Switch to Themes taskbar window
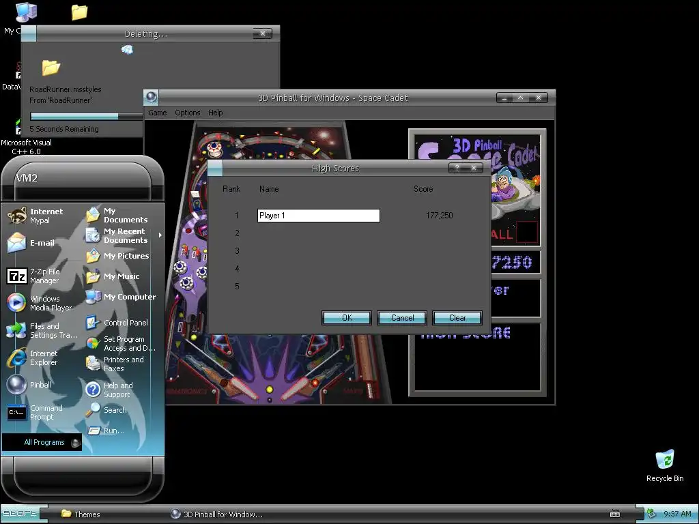699x524 pixels. coord(81,514)
